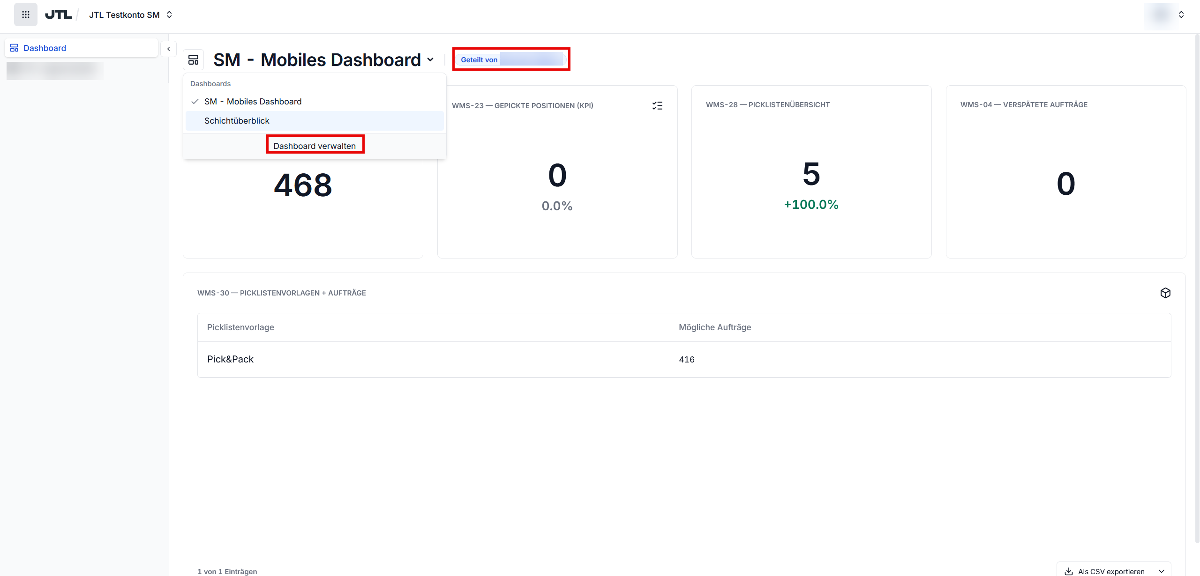Viewport: 1200px width, 576px height.
Task: Open the Dashboard sidebar item
Action: coord(81,48)
